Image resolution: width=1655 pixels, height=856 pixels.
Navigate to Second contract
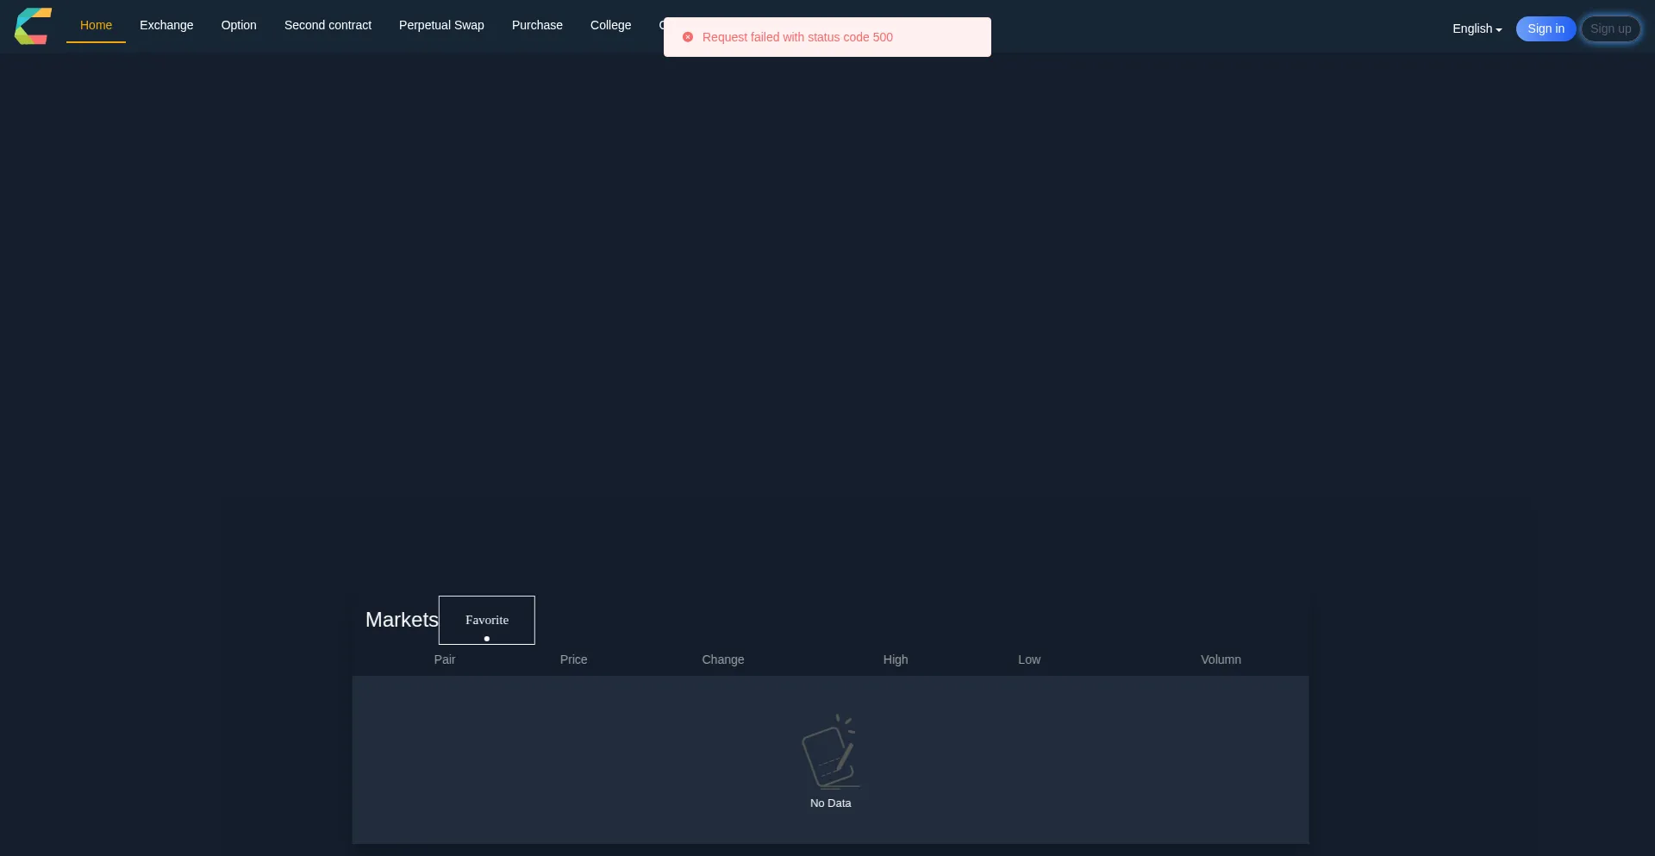tap(328, 25)
